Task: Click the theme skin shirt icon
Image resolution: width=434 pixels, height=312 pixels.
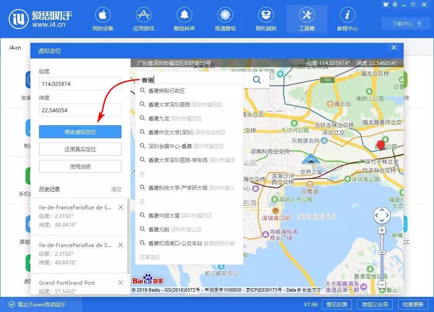Action: pos(385,4)
